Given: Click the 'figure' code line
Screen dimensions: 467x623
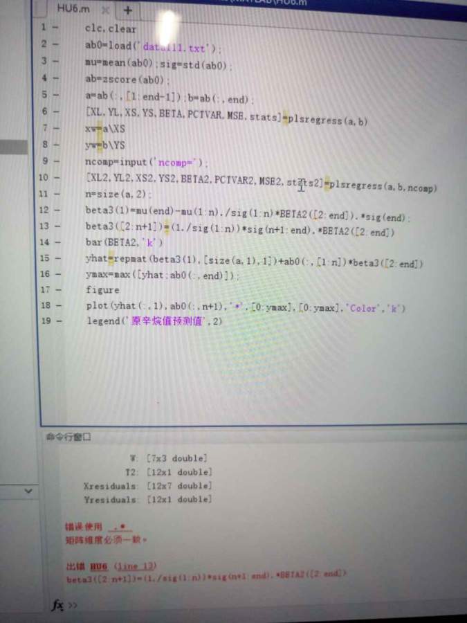Looking at the screenshot, I should [x=102, y=290].
